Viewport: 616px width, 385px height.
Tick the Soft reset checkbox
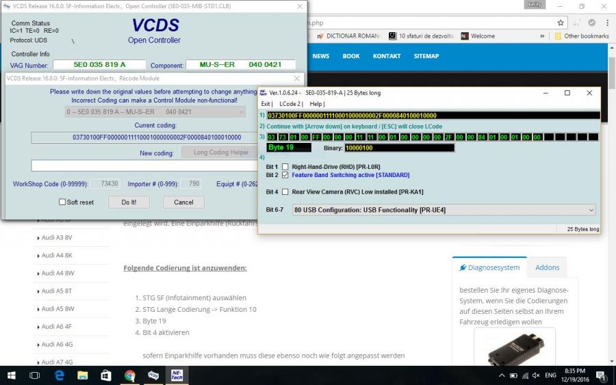pyautogui.click(x=62, y=202)
